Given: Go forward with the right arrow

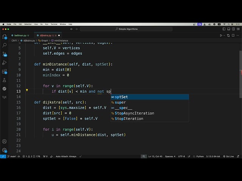Looking at the screenshot, I should click(x=76, y=29).
